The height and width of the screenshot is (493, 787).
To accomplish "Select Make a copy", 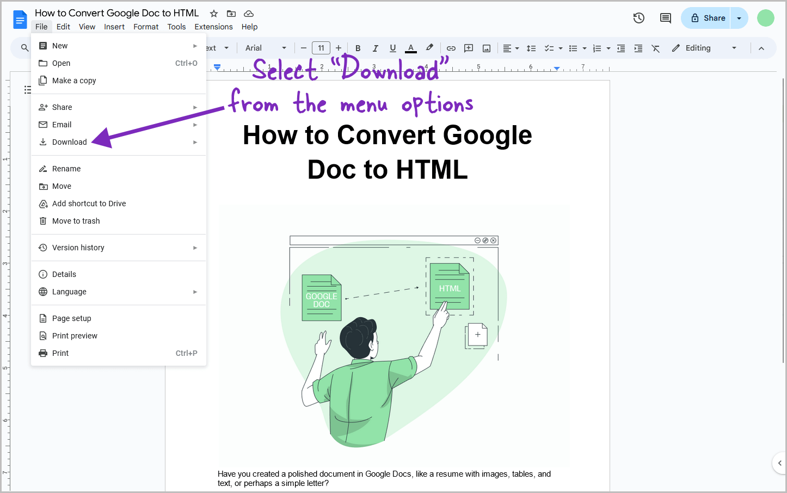I will tap(119, 81).
